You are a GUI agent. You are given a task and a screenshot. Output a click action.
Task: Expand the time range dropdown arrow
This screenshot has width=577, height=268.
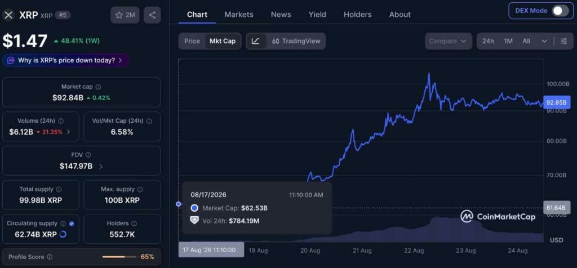point(544,41)
